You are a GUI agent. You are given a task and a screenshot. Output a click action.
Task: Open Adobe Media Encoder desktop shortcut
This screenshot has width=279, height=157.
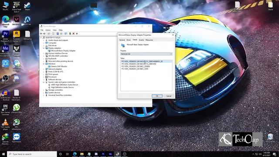[x=5, y=51]
